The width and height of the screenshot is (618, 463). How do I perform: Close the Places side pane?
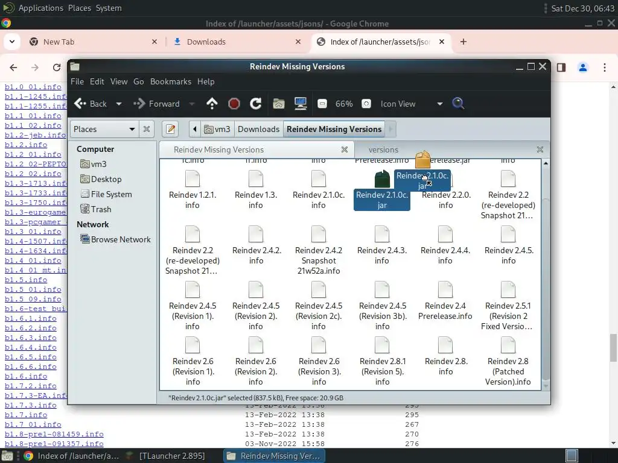pos(146,129)
